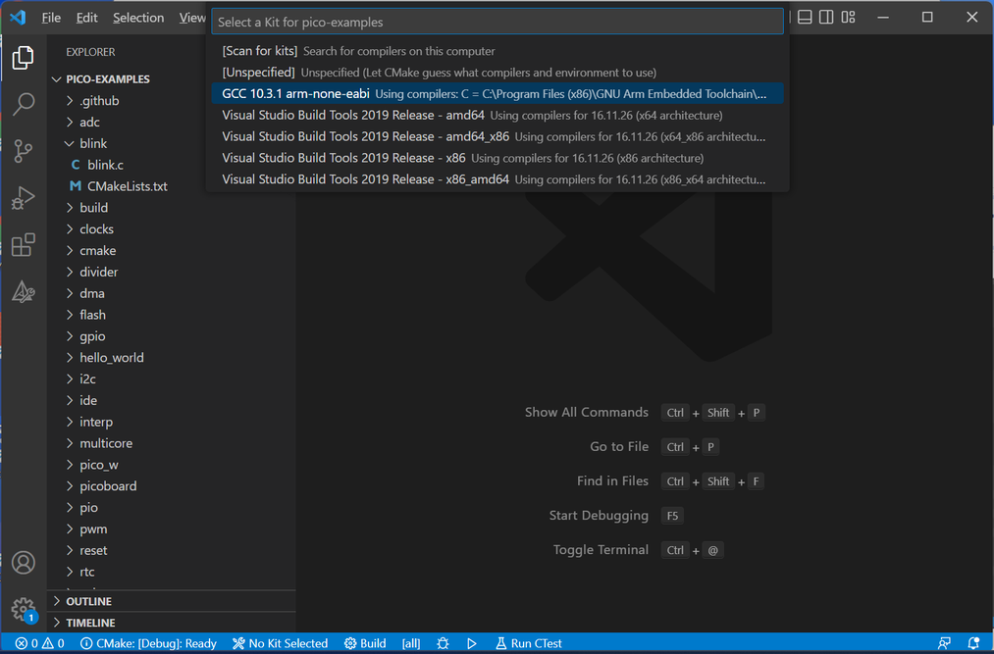Open the Edit menu
Image resolution: width=994 pixels, height=654 pixels.
coord(87,18)
